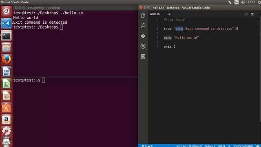Open the Source Control view

pos(143,36)
